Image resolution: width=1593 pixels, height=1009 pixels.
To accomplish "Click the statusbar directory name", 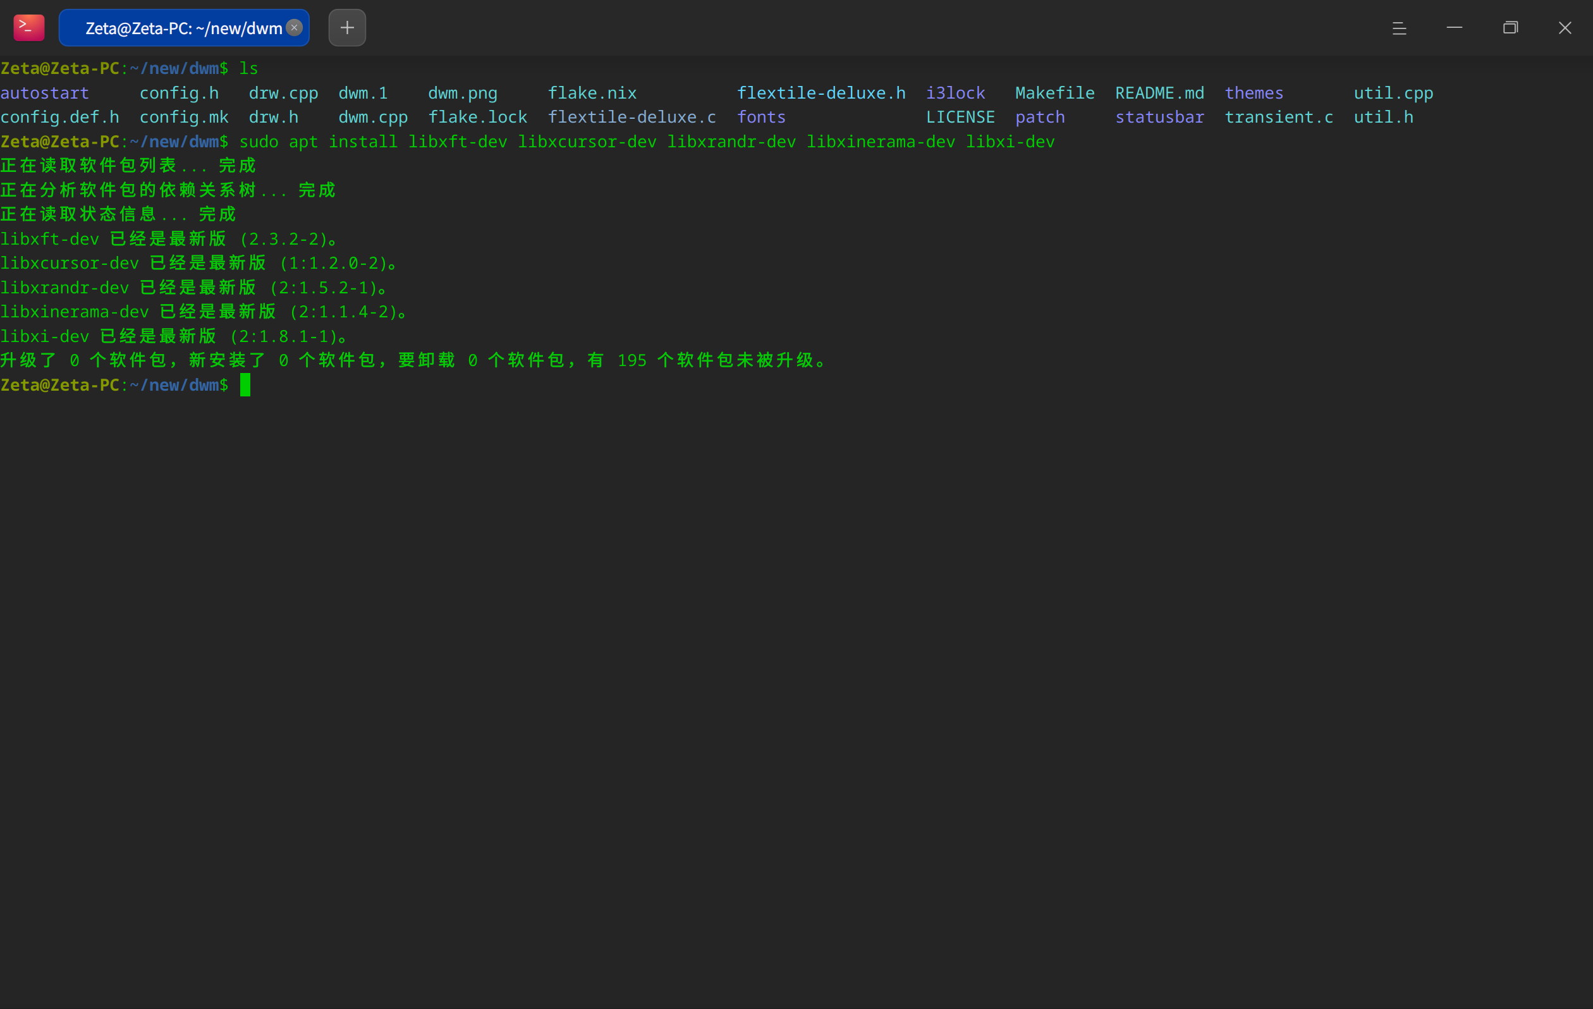I will point(1160,117).
